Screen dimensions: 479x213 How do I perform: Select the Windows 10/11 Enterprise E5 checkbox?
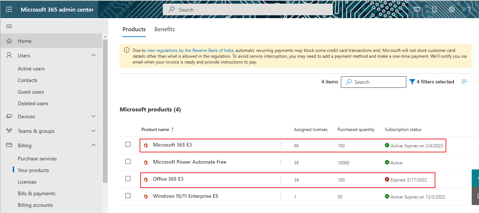[128, 196]
